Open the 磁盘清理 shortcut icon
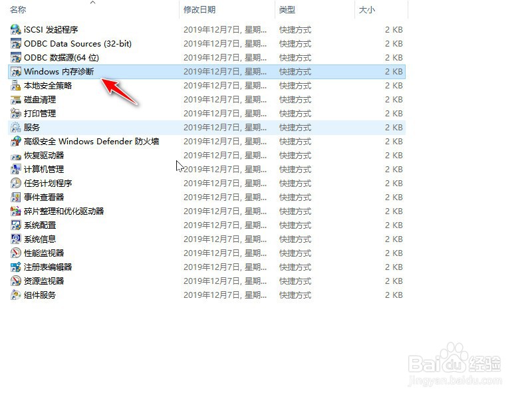Screen dimensions: 532x399 tap(15, 99)
